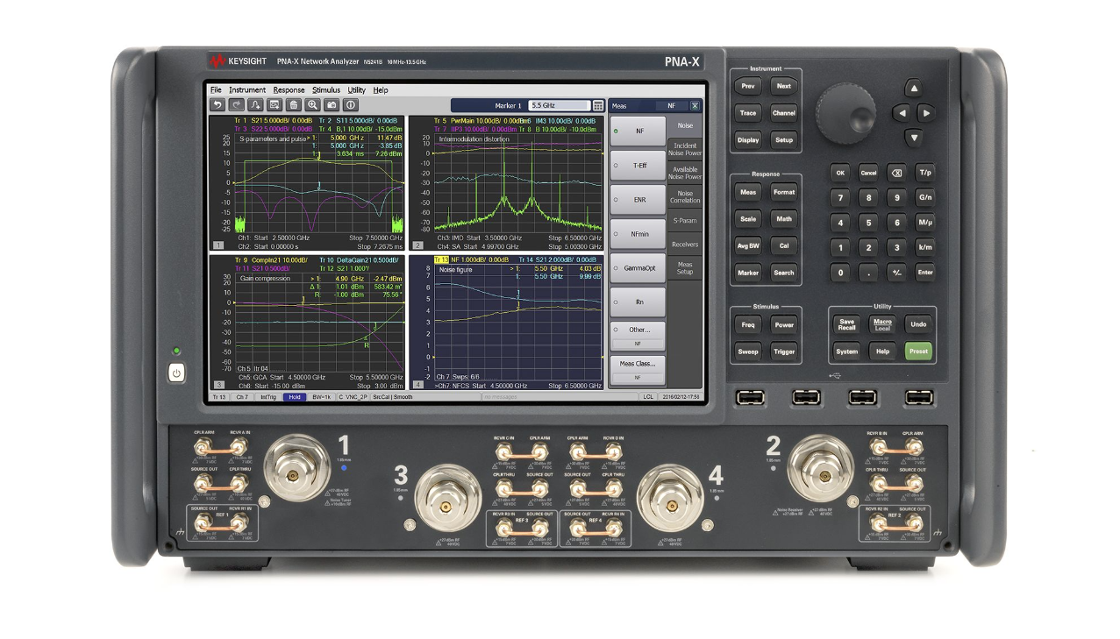The image size is (1120, 639).
Task: Select the zoom magnifier toolbar icon
Action: 313,105
